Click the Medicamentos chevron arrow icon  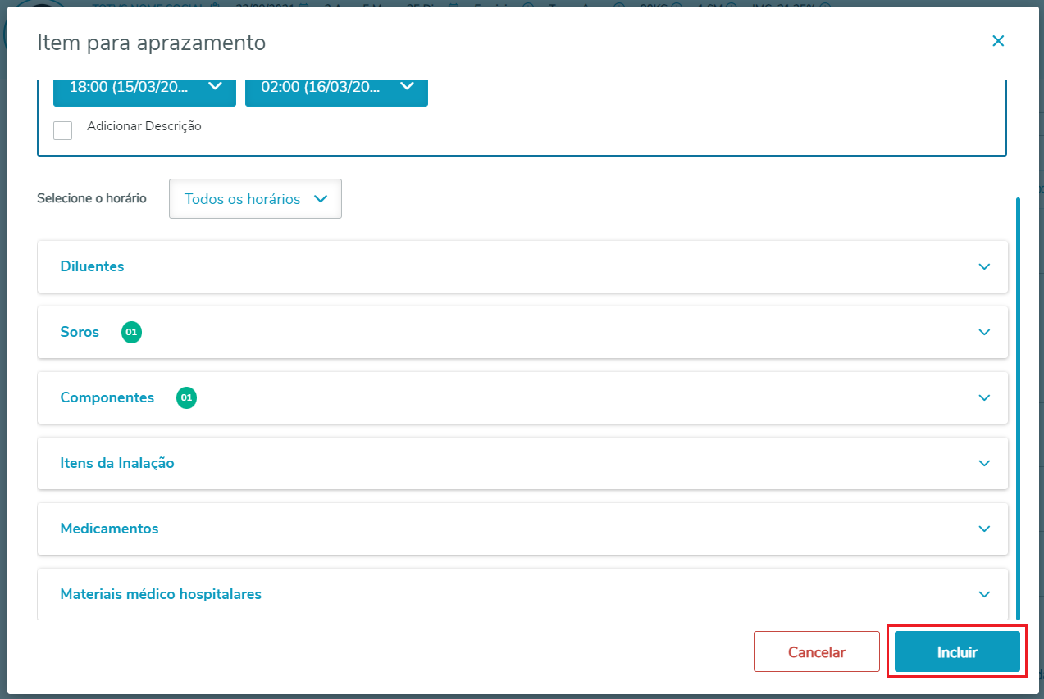[x=984, y=529]
